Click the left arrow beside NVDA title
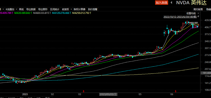The width and height of the screenshot is (211, 98). point(171,3)
